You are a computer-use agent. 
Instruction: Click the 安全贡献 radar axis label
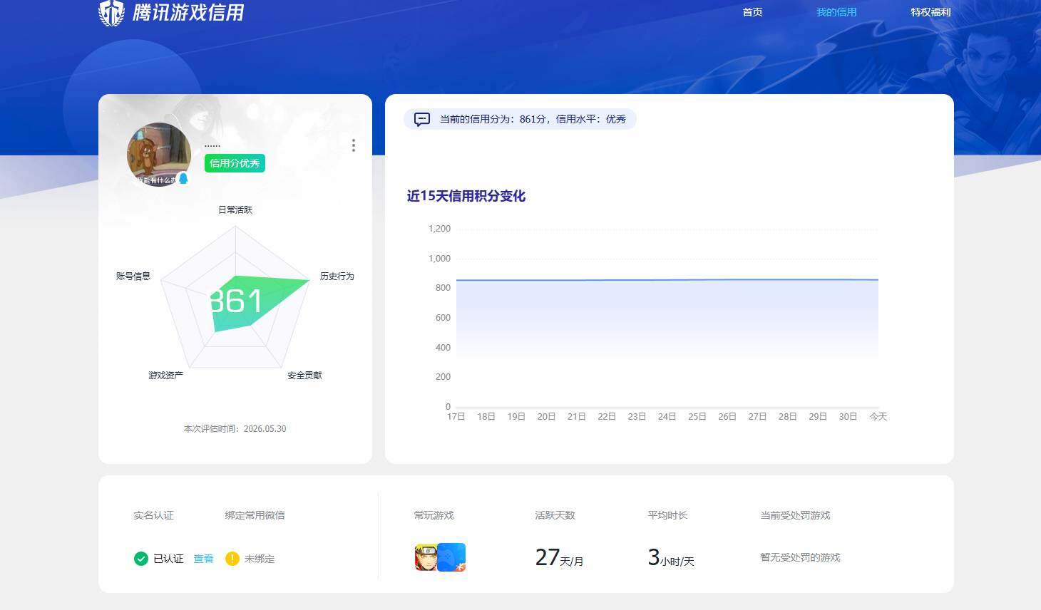[x=304, y=375]
